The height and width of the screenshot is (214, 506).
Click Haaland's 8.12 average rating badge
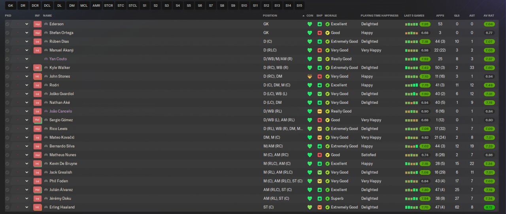click(489, 207)
